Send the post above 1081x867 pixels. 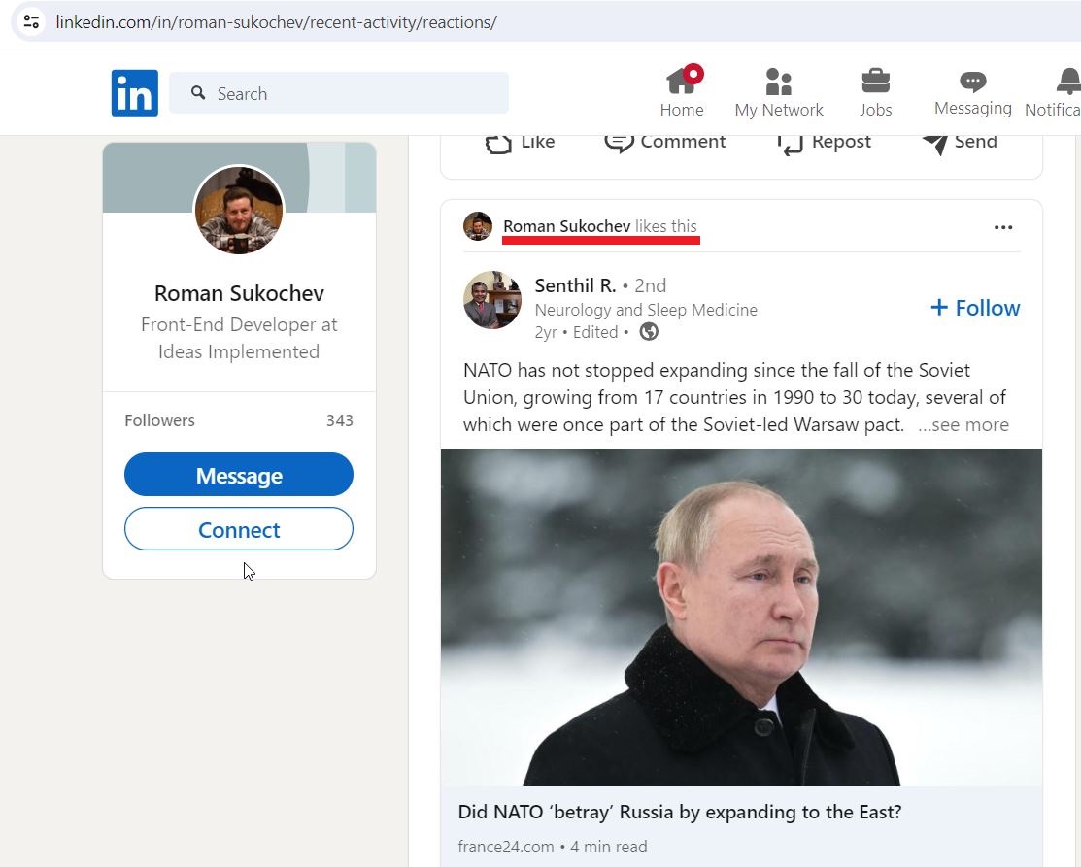[960, 142]
